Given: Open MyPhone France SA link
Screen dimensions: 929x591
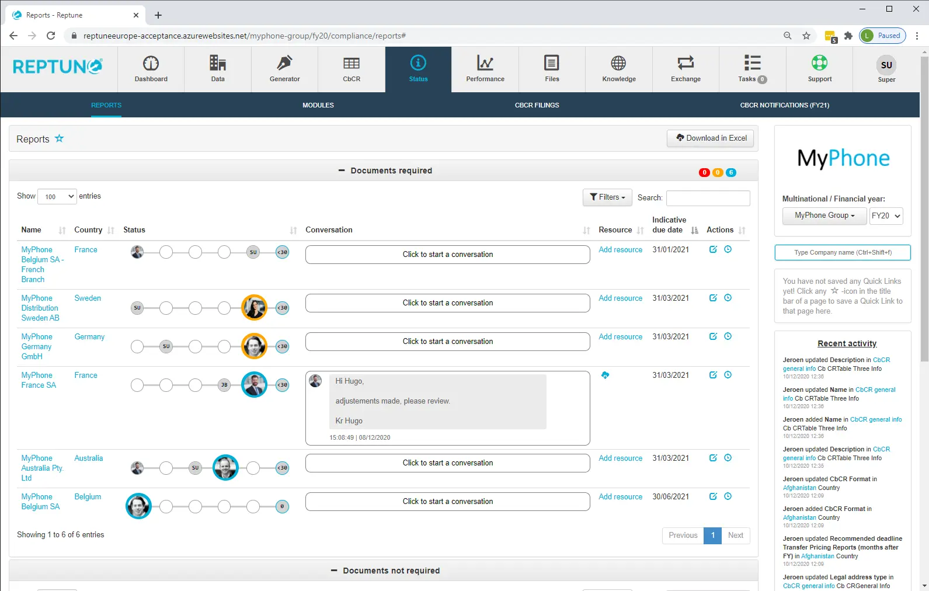Looking at the screenshot, I should [x=39, y=380].
